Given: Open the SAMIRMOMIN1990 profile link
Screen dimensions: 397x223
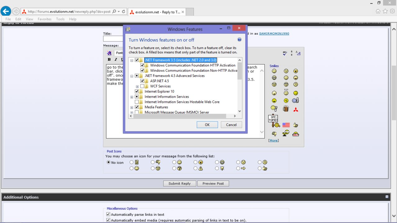Looking at the screenshot, I should (x=274, y=33).
